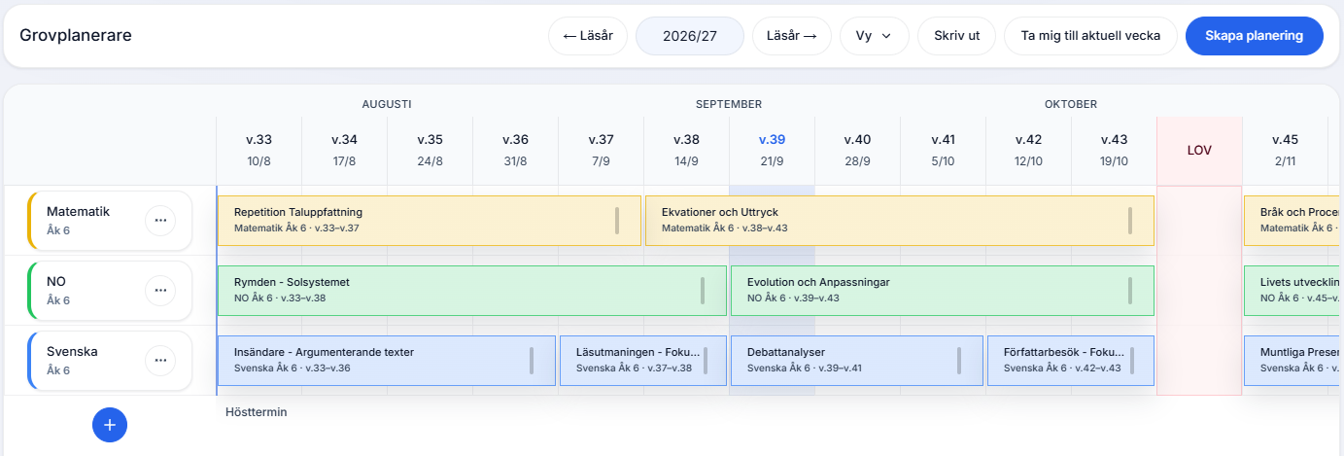
Task: Open the Livets utveckling block in v.45
Action: [x=1293, y=291]
